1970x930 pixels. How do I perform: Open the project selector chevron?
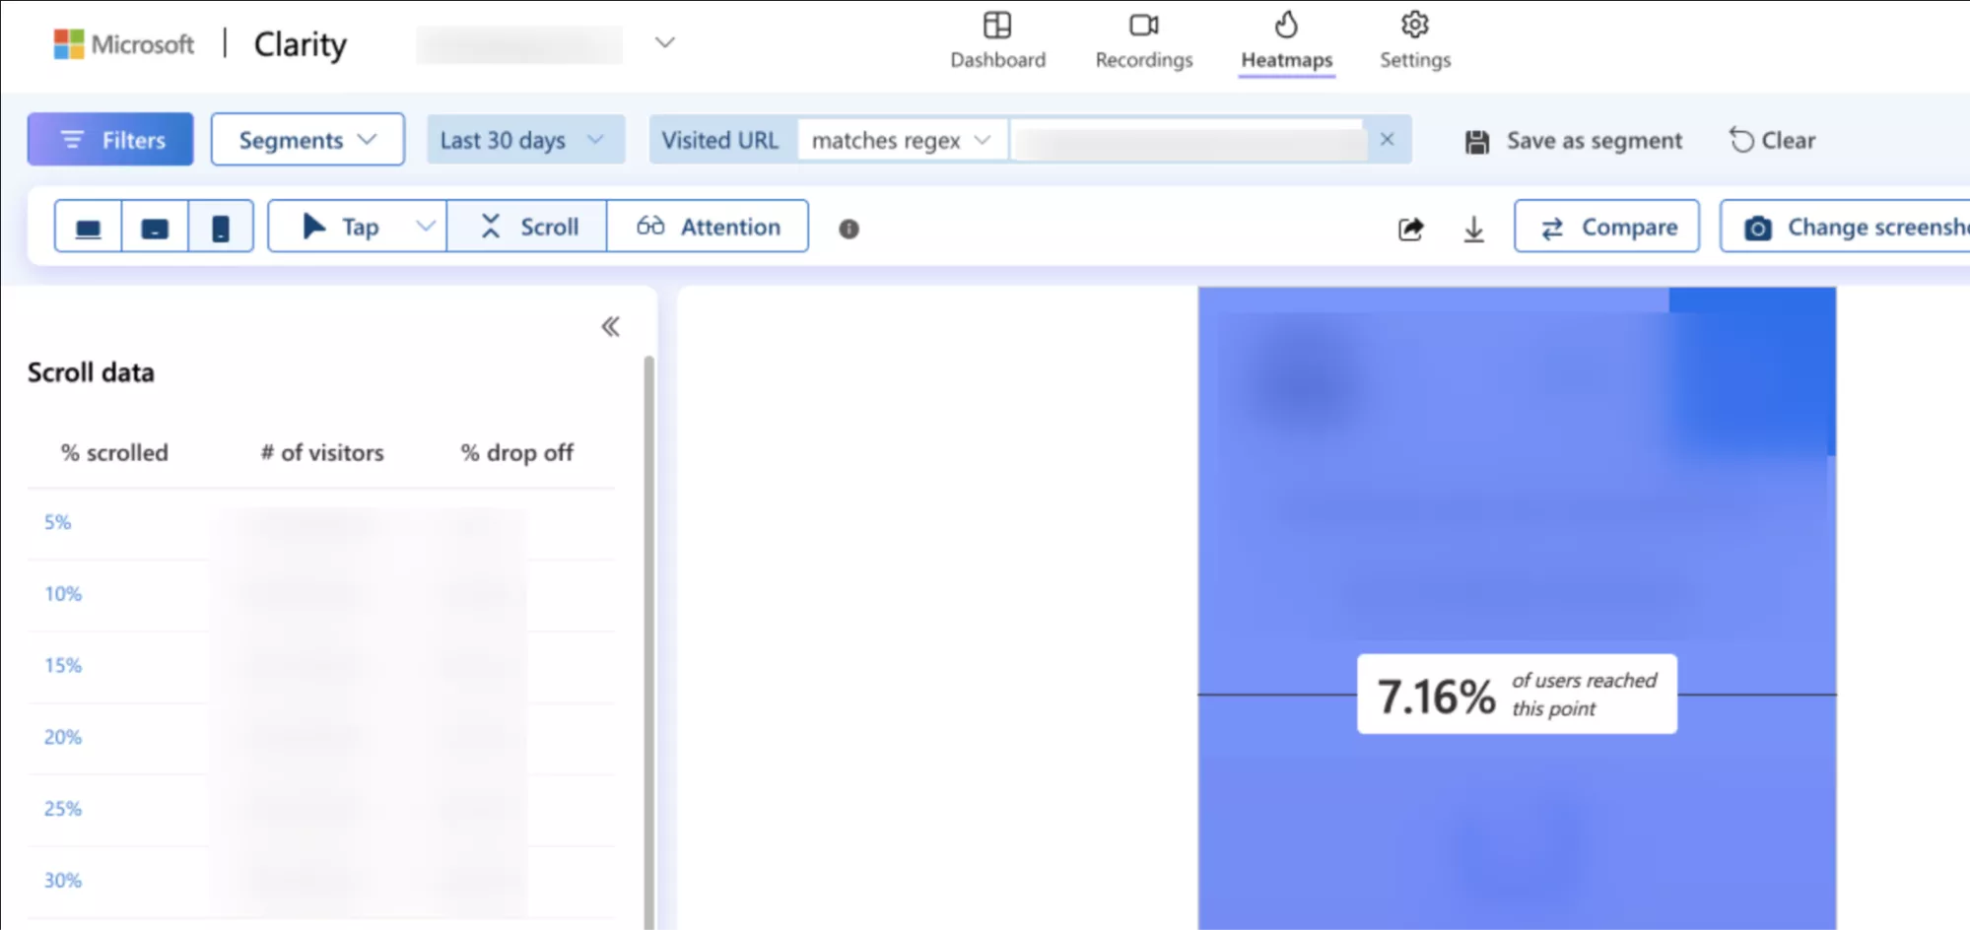(x=665, y=42)
